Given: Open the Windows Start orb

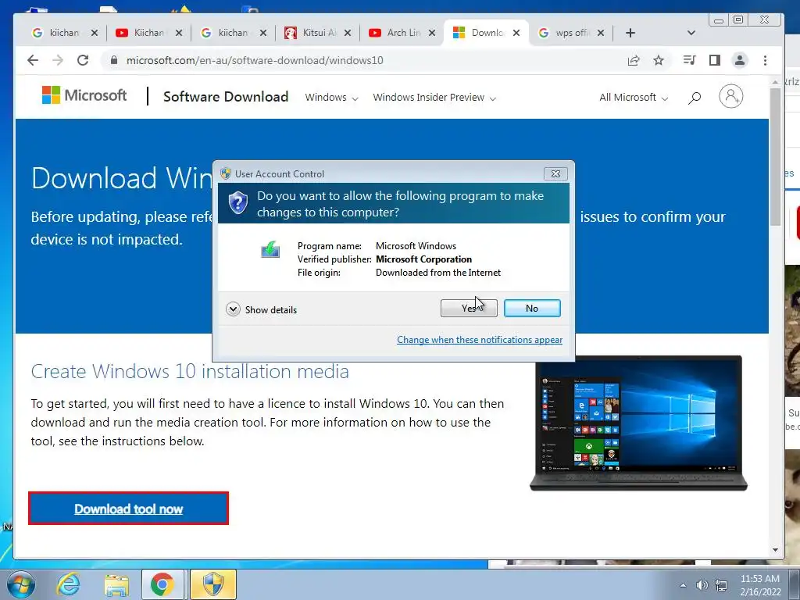Looking at the screenshot, I should point(20,584).
